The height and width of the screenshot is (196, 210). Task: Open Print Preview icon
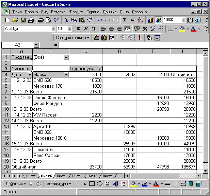(48, 20)
